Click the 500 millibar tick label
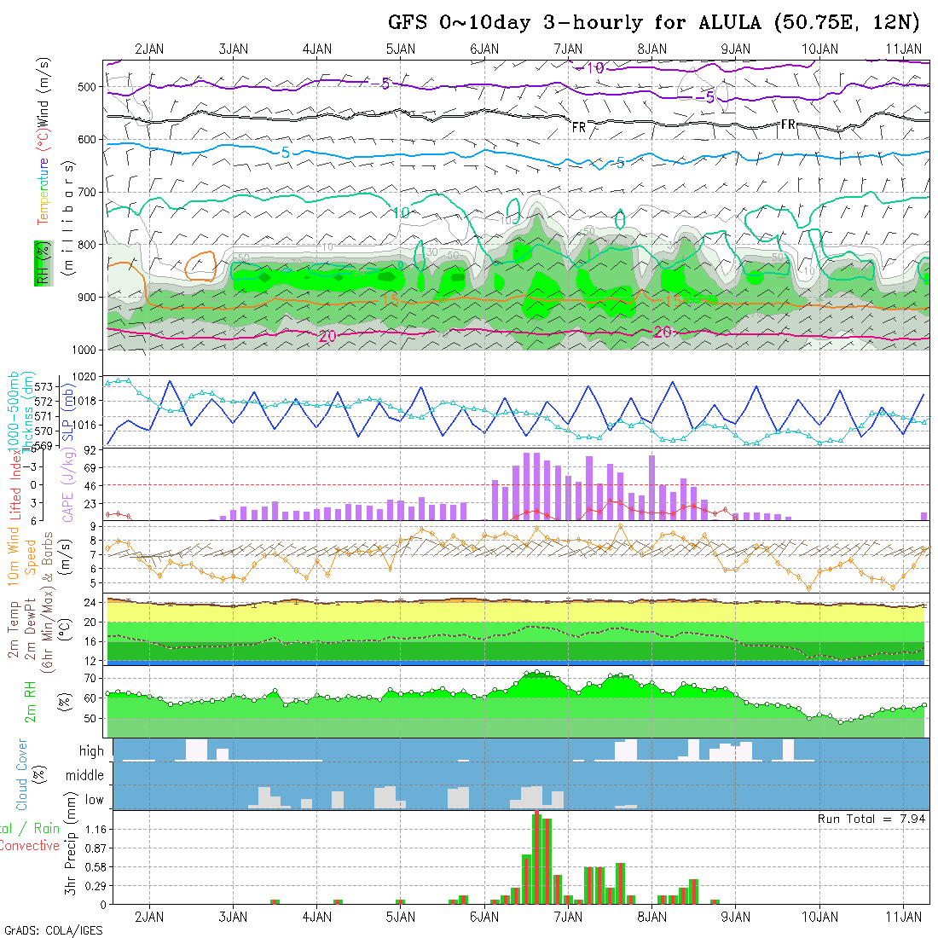The image size is (938, 938). [x=86, y=87]
